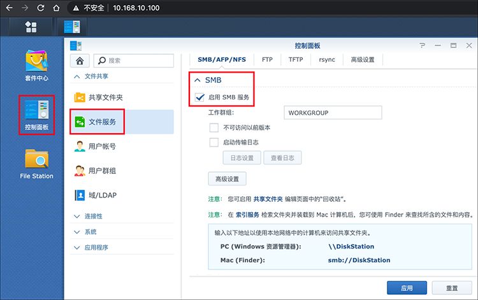This screenshot has width=478, height=300.
Task: Open the Package Center (套件中心) desktop icon
Action: (x=36, y=66)
